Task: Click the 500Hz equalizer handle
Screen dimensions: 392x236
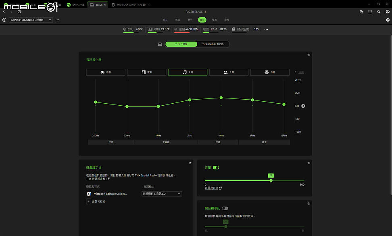Action: click(x=127, y=107)
